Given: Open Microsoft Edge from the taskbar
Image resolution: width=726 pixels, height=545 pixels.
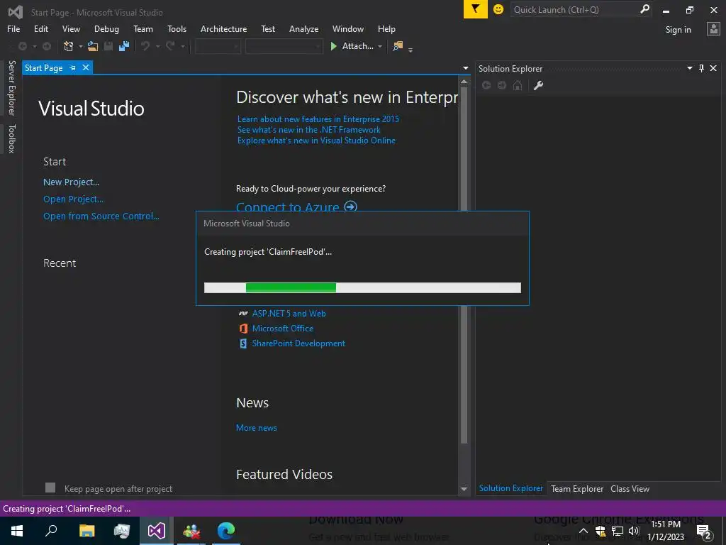Looking at the screenshot, I should tap(226, 531).
